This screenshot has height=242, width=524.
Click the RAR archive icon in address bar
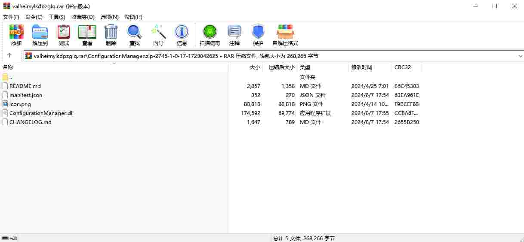tap(28, 56)
